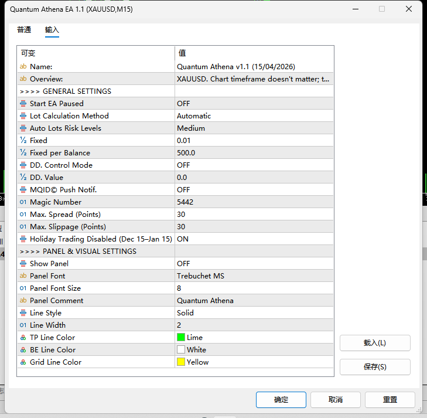This screenshot has width=427, height=418.
Task: Click the integer icon beside Panel Font Size
Action: (23, 288)
